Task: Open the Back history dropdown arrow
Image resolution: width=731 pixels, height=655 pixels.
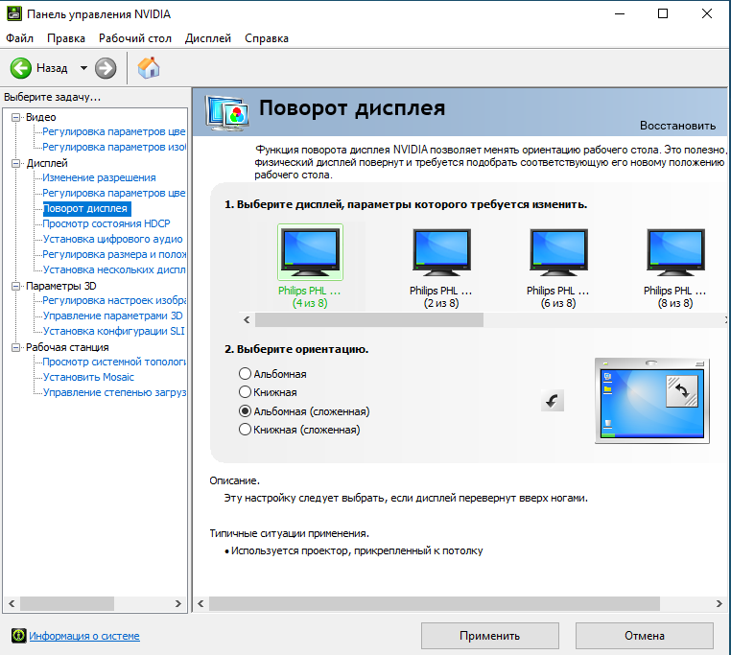Action: click(83, 68)
